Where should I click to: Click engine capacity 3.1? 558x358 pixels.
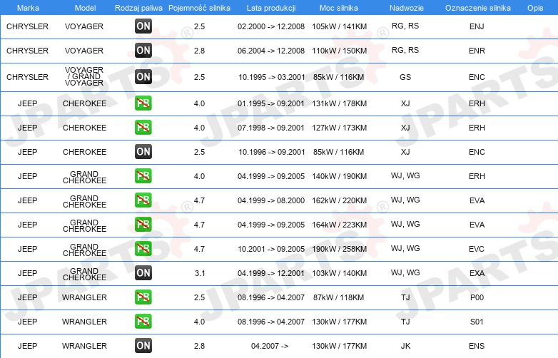tap(199, 273)
